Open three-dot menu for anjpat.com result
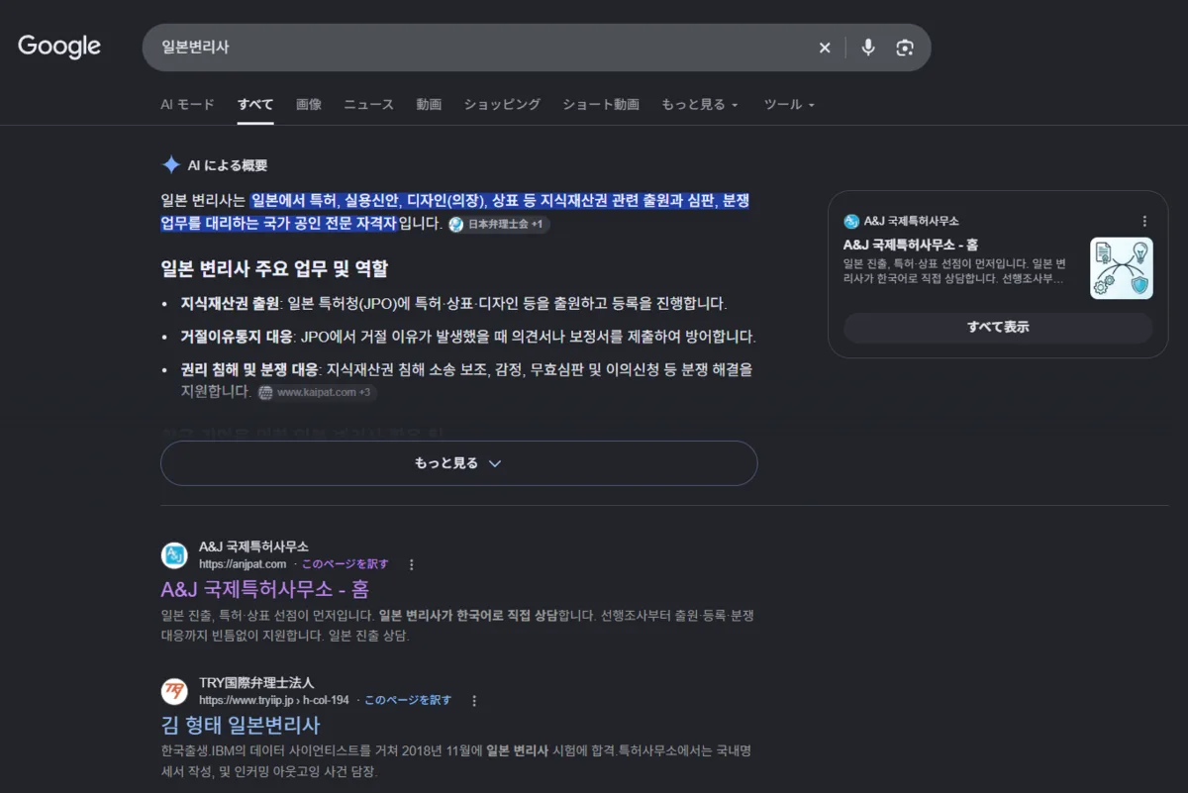 (x=412, y=564)
